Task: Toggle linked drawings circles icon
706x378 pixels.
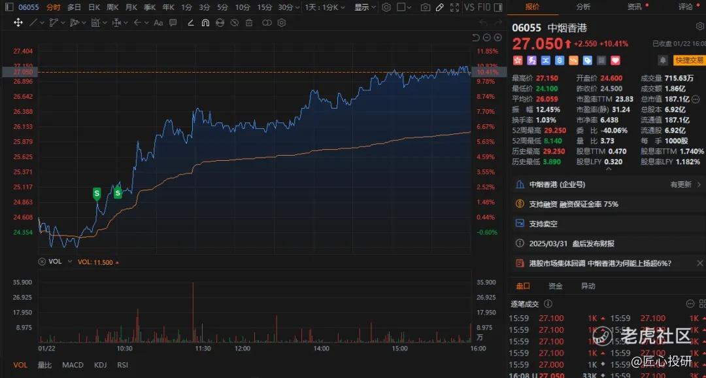Action: [267, 22]
